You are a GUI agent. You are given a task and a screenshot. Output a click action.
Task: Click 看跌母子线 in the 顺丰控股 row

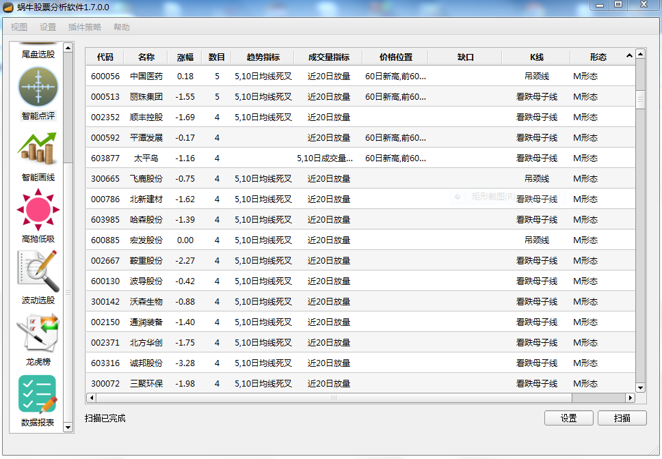(537, 117)
